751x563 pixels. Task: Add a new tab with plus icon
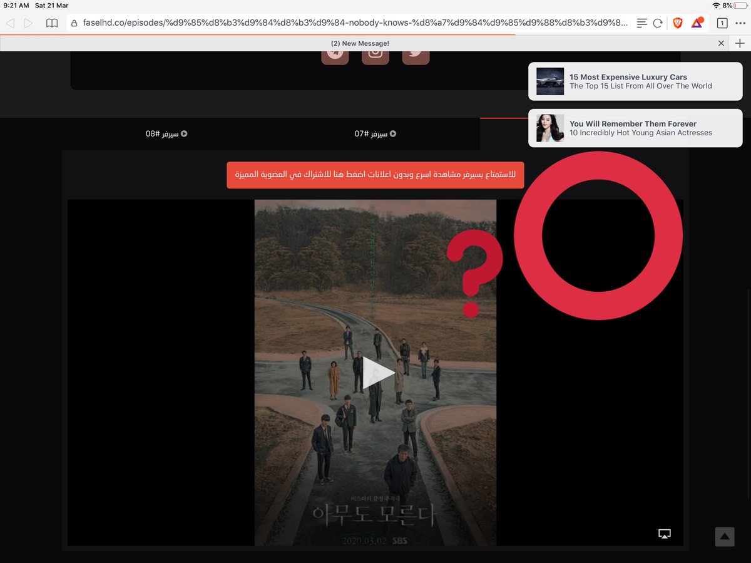(740, 43)
